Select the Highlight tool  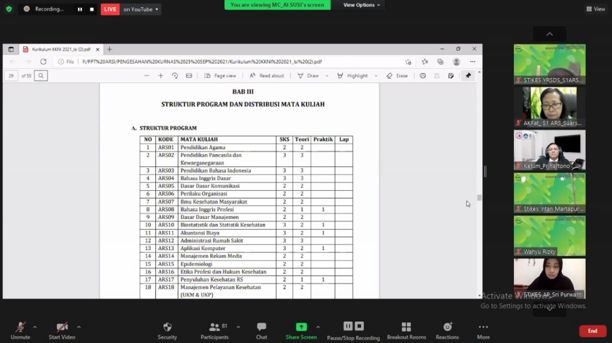[x=353, y=76]
